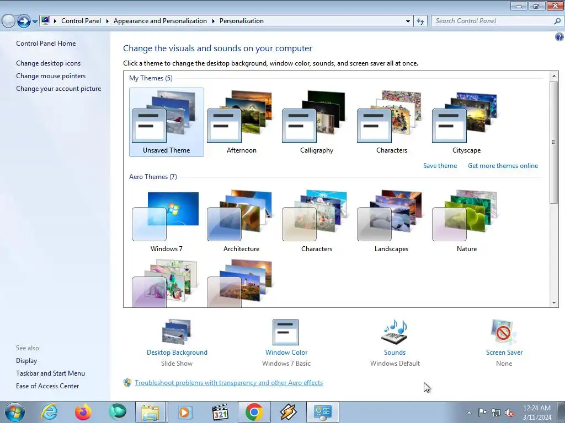Screen dimensions: 565x423
Task: Open Windows Explorer folder on taskbar
Action: [150, 412]
